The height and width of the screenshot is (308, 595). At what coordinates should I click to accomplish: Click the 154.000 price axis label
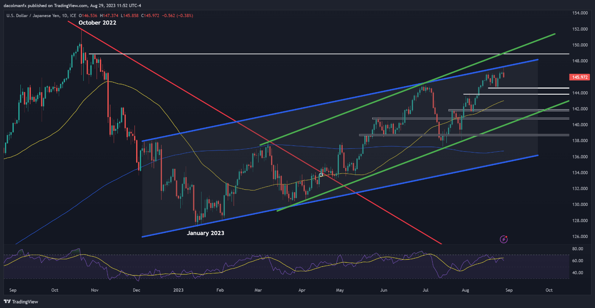[x=580, y=13]
